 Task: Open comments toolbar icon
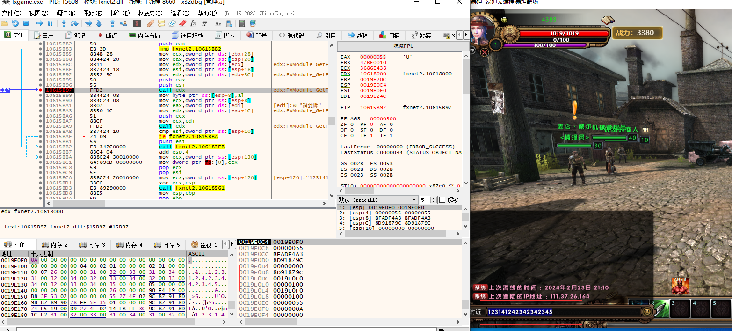pyautogui.click(x=161, y=23)
